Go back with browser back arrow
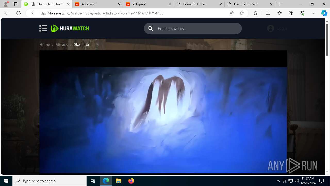 coord(7,13)
